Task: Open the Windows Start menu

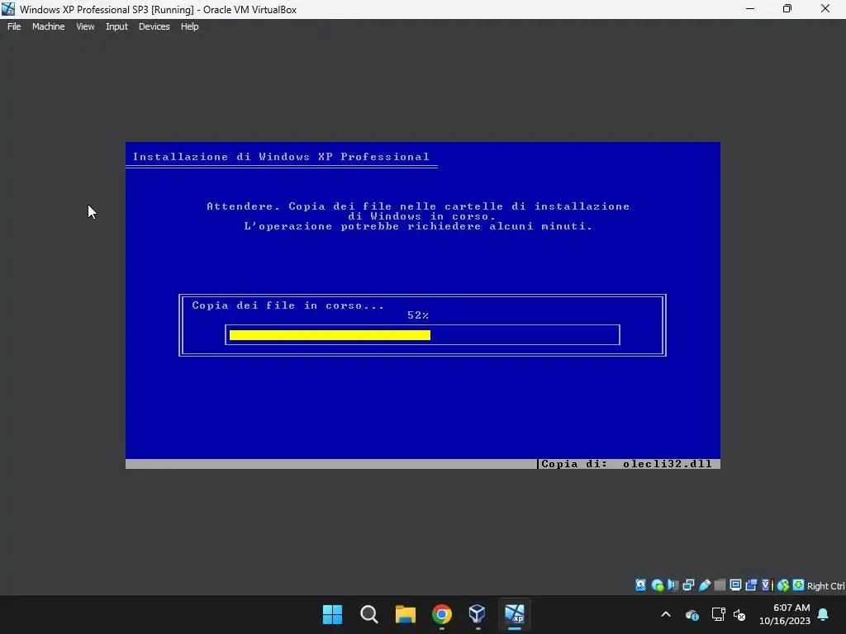Action: [332, 614]
